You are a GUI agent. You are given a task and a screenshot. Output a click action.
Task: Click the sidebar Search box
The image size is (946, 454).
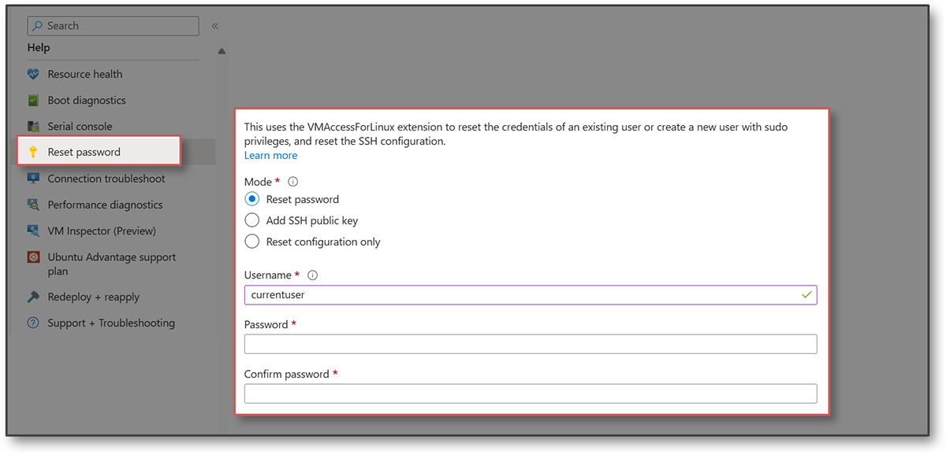click(113, 26)
